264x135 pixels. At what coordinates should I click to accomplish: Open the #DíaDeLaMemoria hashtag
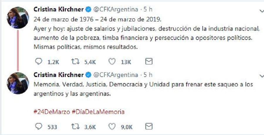coord(98,112)
